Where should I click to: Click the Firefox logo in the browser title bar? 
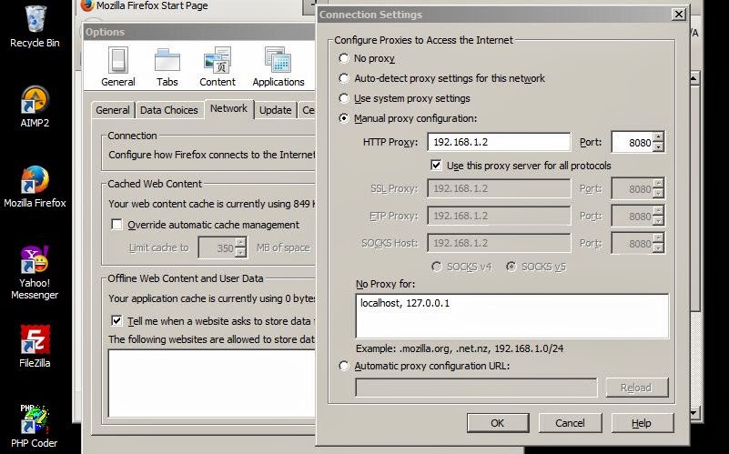pyautogui.click(x=87, y=5)
